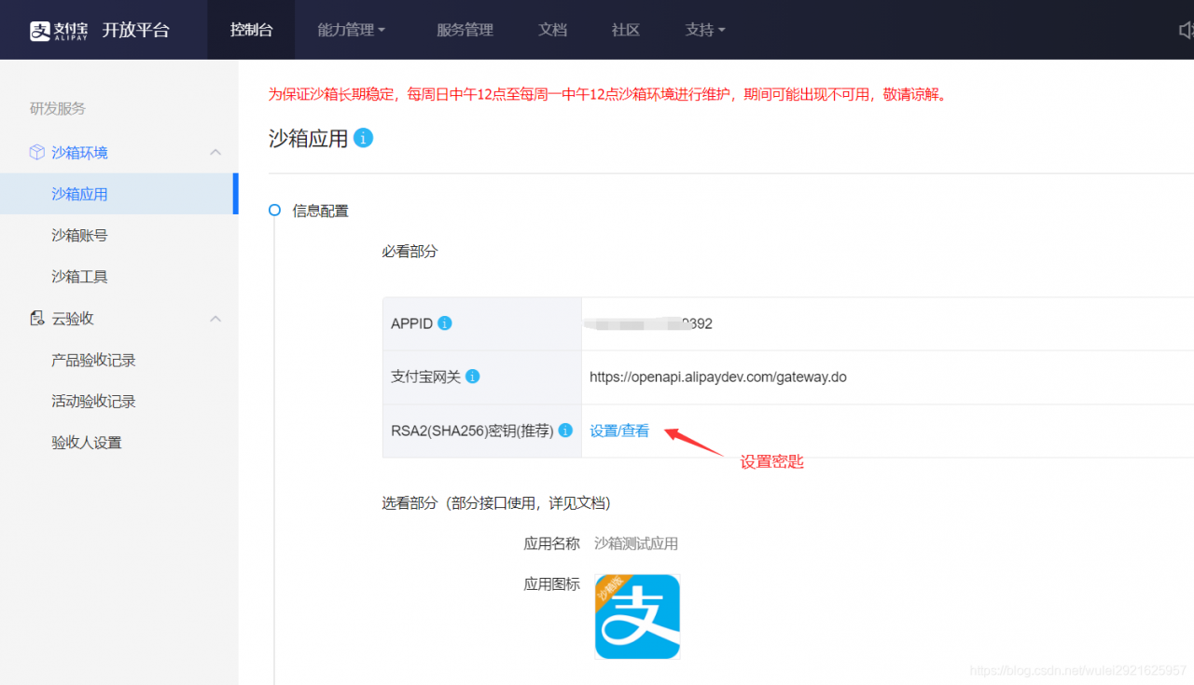The width and height of the screenshot is (1194, 685).
Task: Click the cube icon beside 沙箱环境
Action: coord(36,152)
